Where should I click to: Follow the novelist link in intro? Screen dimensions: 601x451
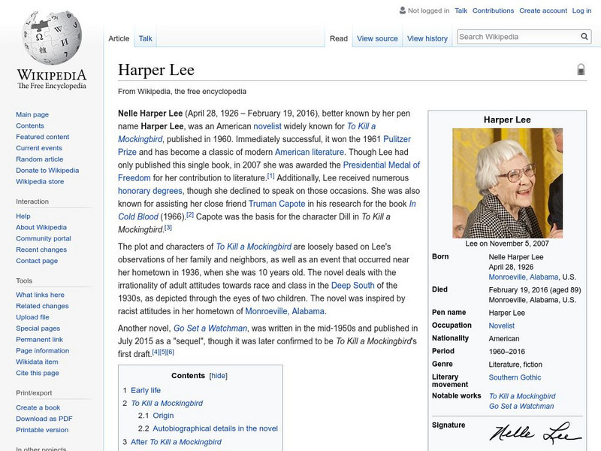[x=267, y=126]
